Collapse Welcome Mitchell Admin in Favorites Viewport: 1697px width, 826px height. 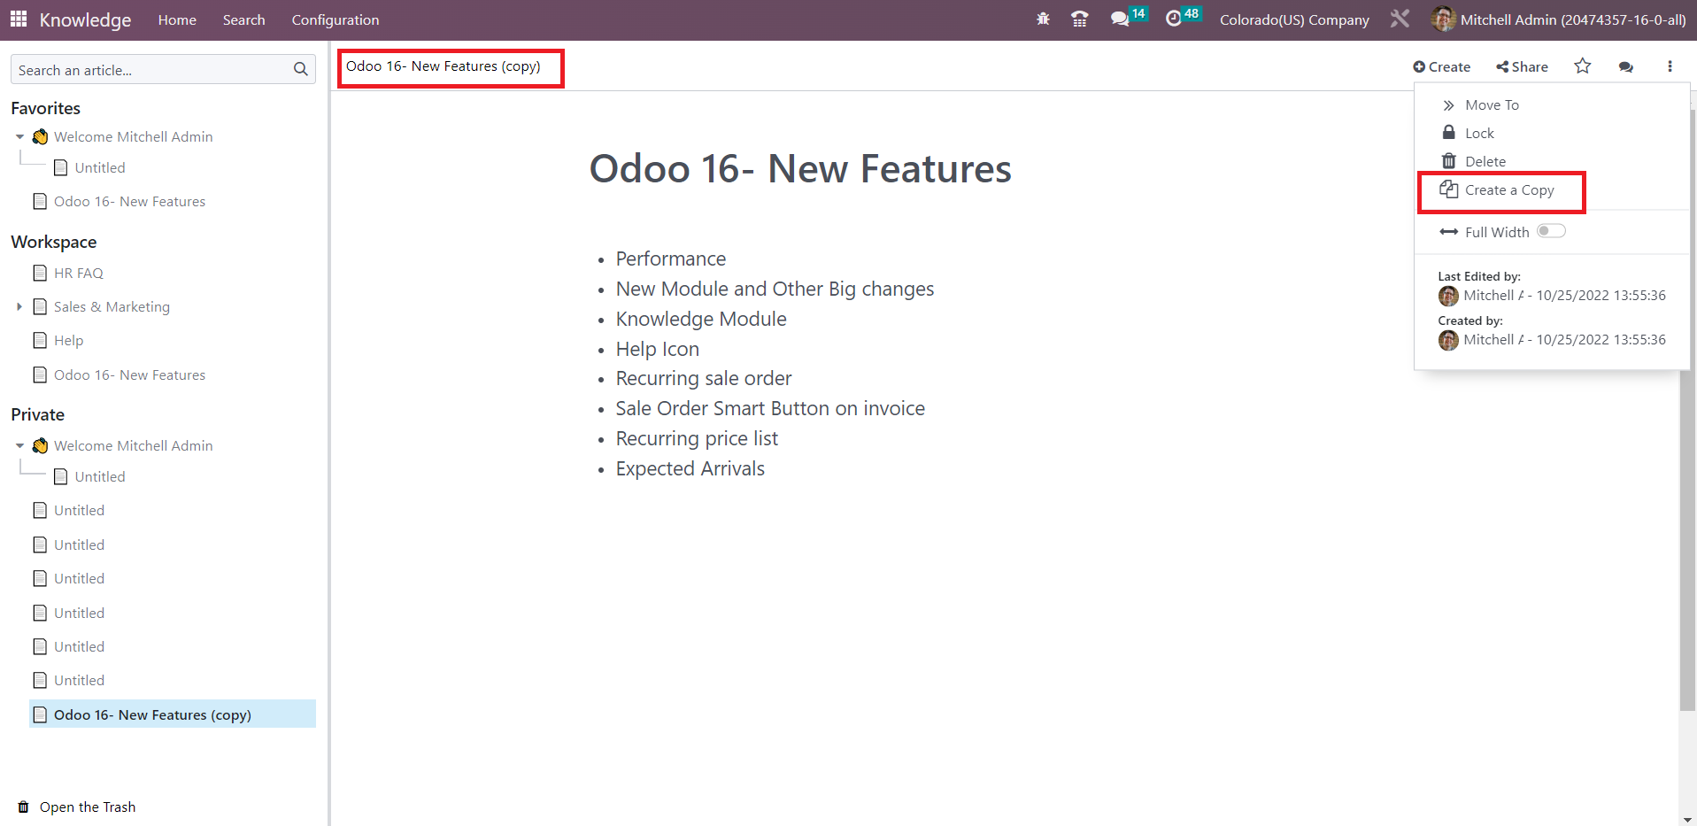tap(19, 136)
